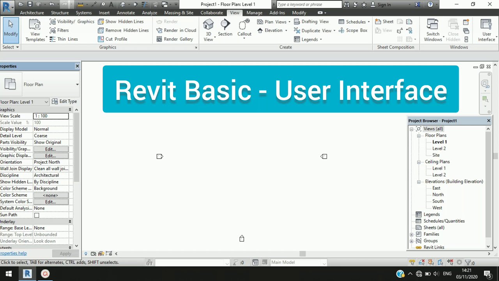499x281 pixels.
Task: Select Schedules/Quantities in Project Browser
Action: pyautogui.click(x=444, y=221)
